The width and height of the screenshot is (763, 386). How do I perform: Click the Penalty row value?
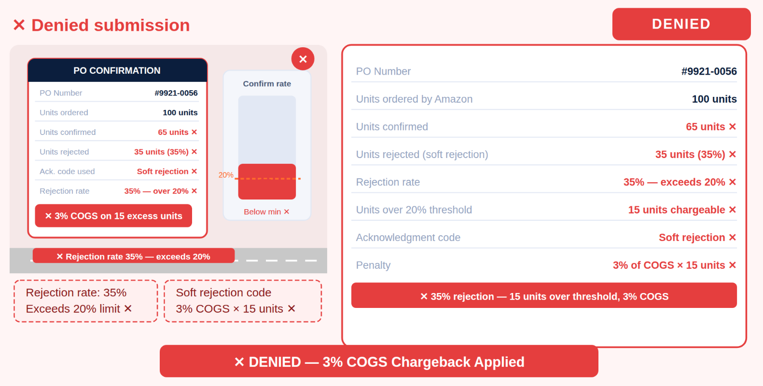tap(674, 265)
